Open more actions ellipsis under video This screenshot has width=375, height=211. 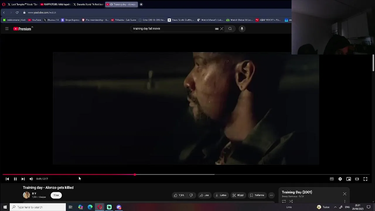[x=271, y=195]
